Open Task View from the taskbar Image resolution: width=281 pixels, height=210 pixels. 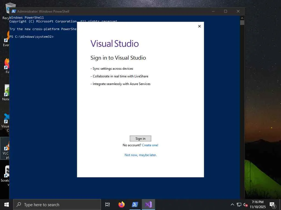point(108,205)
